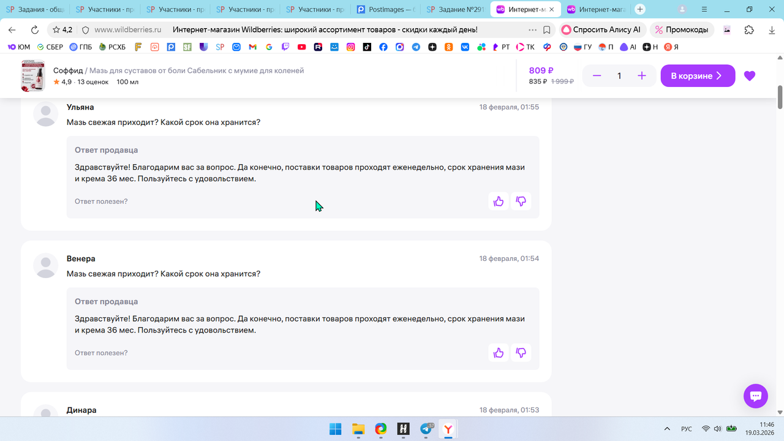Dislike seller's answer to Венера
Image resolution: width=784 pixels, height=441 pixels.
[521, 353]
